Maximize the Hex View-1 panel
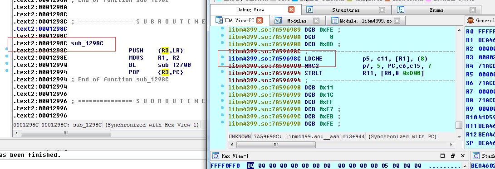Viewport: 495px width, 169px height. pyautogui.click(x=442, y=156)
